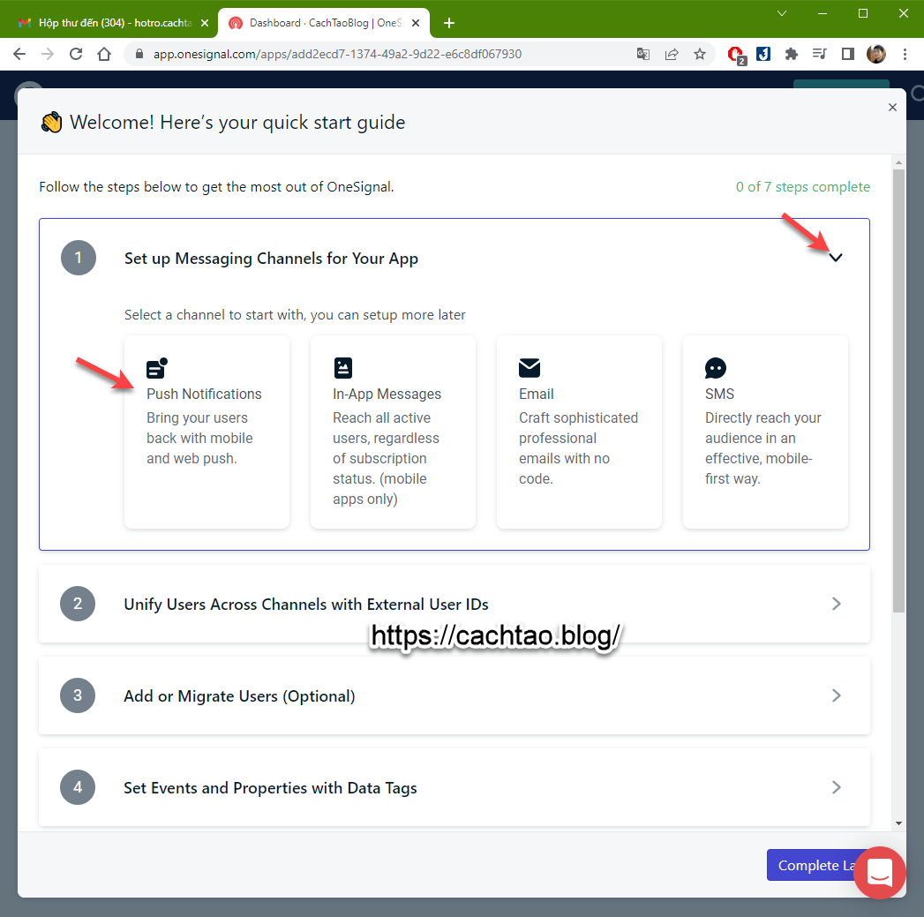Image resolution: width=924 pixels, height=917 pixels.
Task: Go back to previous page
Action: 19,54
